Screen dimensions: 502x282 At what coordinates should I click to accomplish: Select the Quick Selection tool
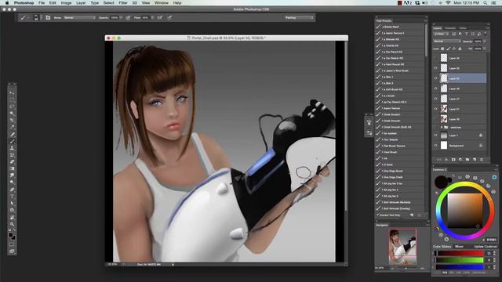(12, 113)
